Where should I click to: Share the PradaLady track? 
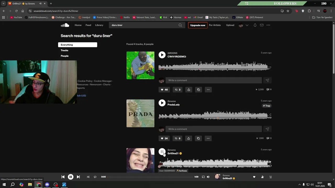coord(189,138)
